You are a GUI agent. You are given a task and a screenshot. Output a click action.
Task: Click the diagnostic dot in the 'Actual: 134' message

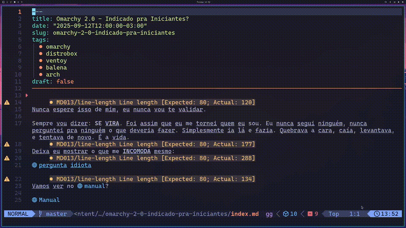click(x=51, y=179)
